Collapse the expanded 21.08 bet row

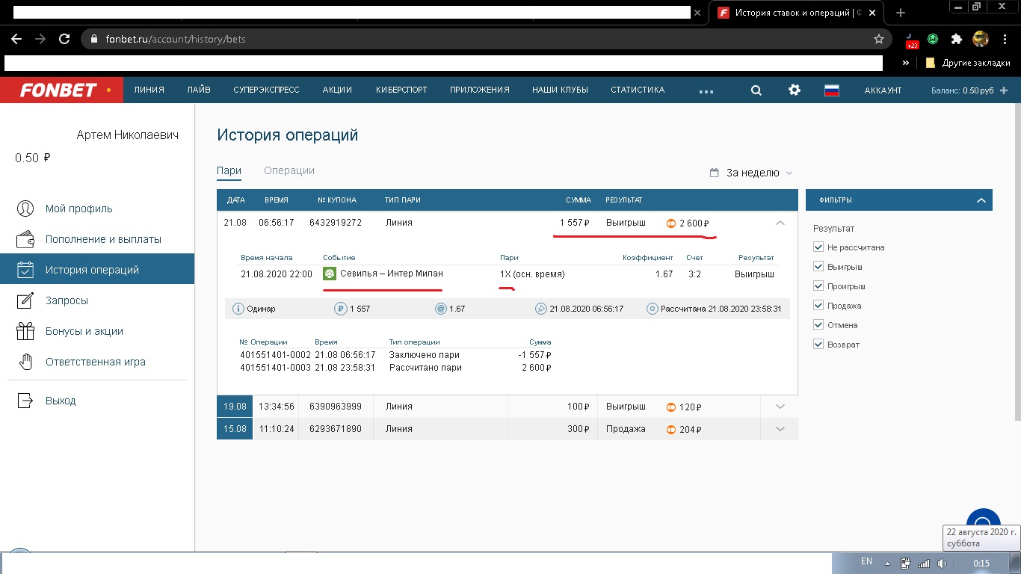(x=780, y=223)
